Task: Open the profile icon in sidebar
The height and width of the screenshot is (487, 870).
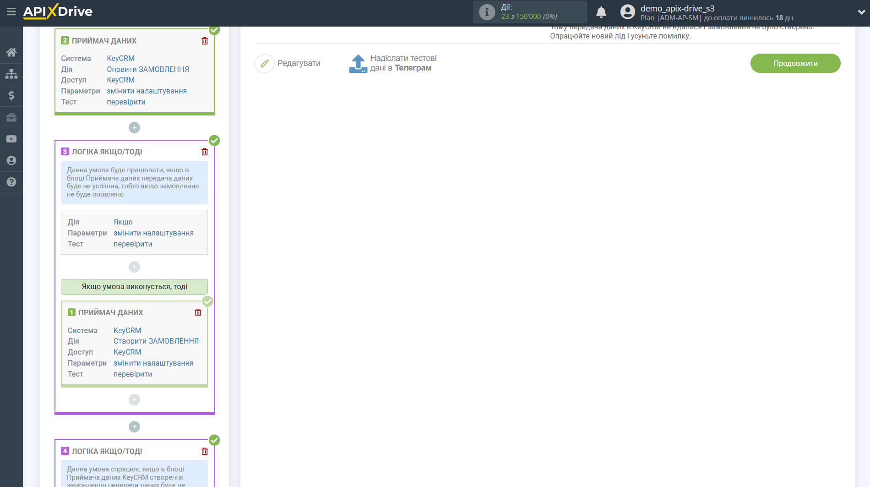Action: click(x=11, y=160)
